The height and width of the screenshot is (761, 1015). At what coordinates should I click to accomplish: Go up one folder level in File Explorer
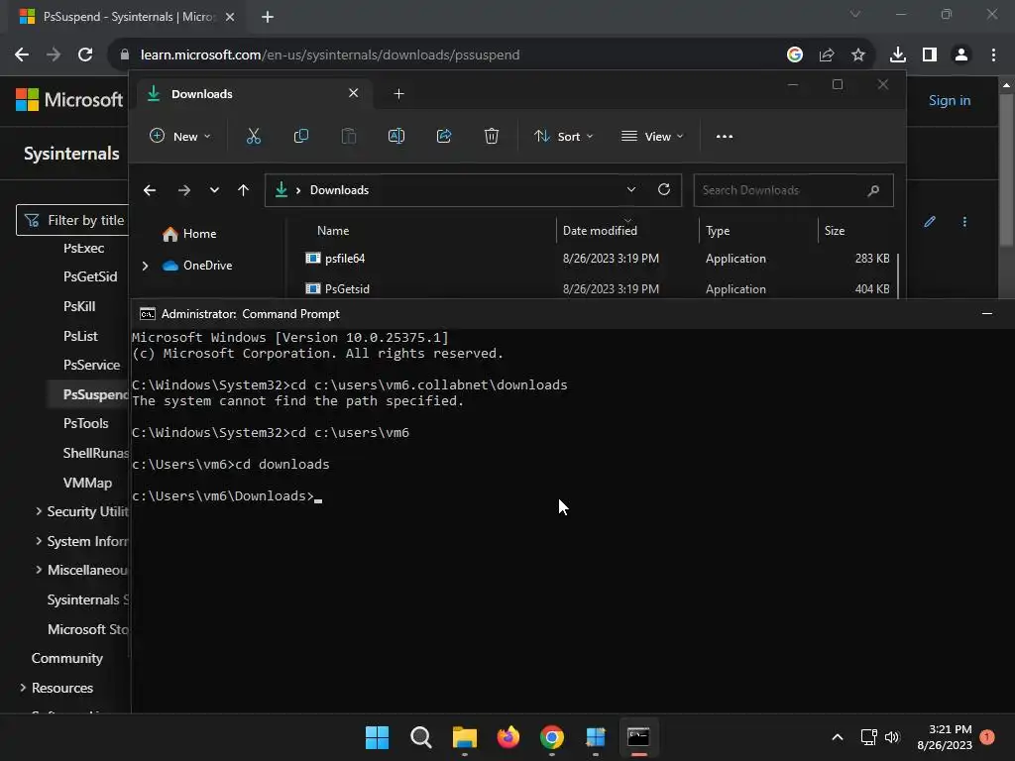click(x=244, y=190)
